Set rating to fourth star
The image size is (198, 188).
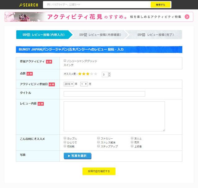pyautogui.click(x=92, y=74)
